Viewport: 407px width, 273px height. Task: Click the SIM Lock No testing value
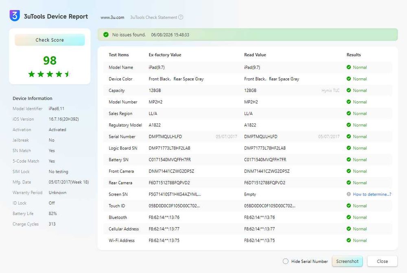click(x=58, y=172)
